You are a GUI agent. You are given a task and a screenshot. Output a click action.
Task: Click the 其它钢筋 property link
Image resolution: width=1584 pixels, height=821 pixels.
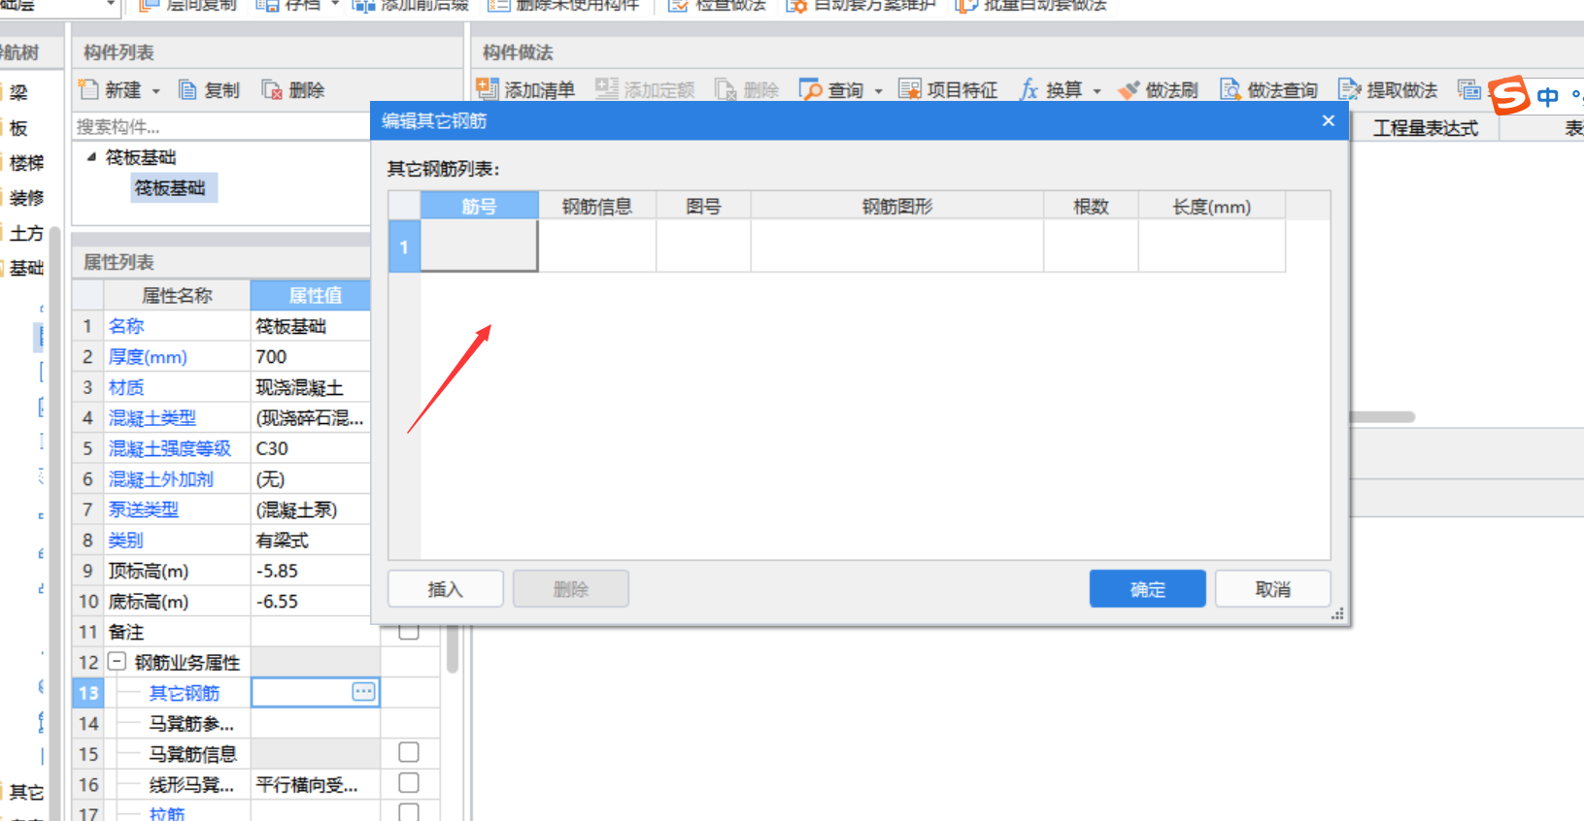point(185,692)
